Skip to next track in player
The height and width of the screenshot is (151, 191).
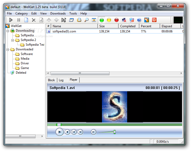pyautogui.click(x=80, y=132)
